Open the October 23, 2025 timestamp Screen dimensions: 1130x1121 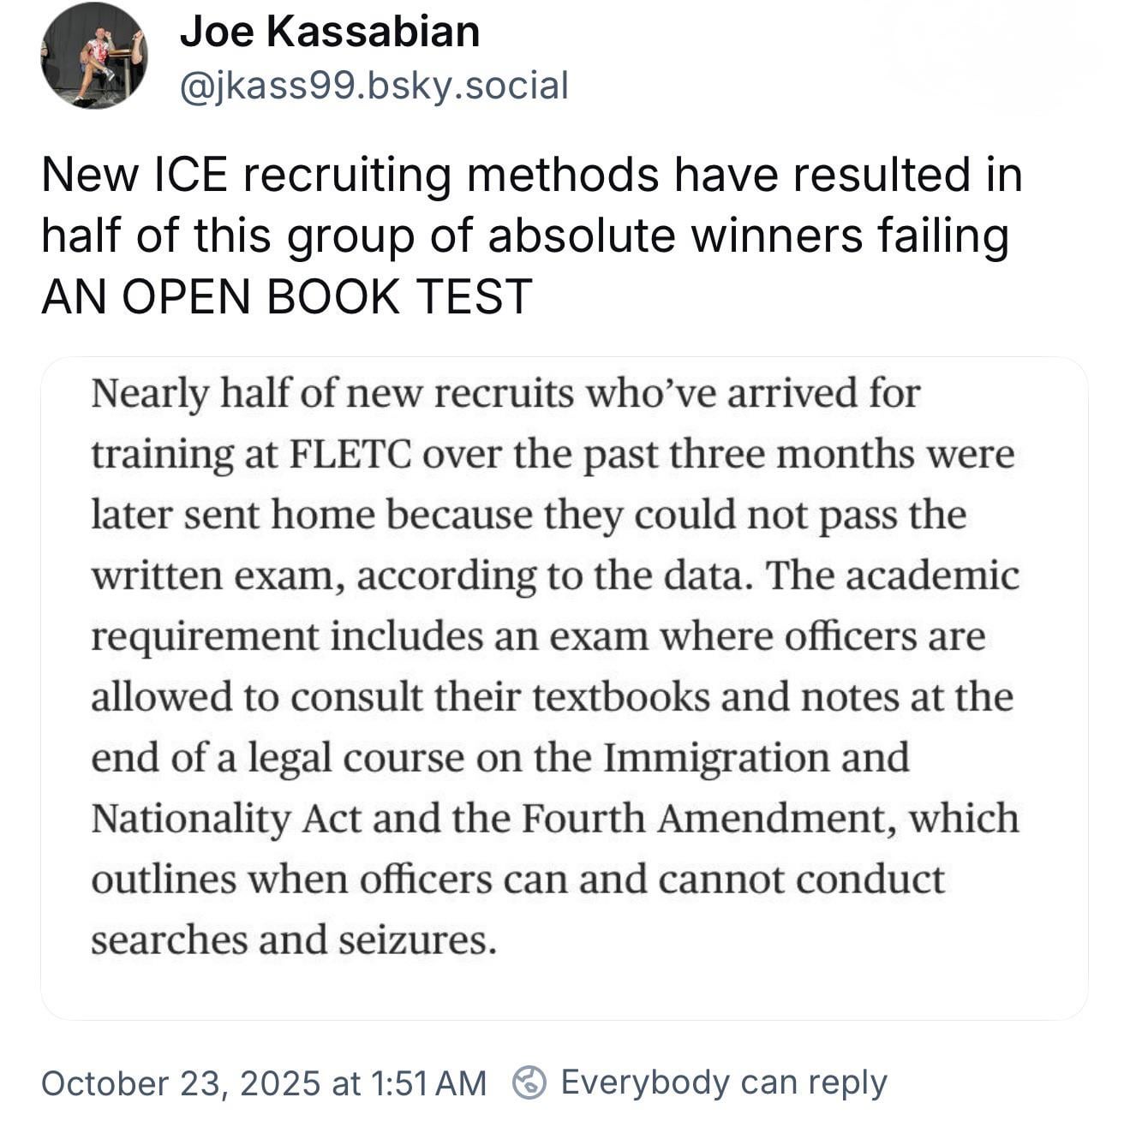pyautogui.click(x=263, y=1083)
